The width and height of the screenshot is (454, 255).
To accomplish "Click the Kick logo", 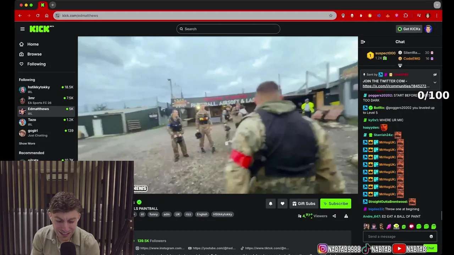I will tap(41, 29).
